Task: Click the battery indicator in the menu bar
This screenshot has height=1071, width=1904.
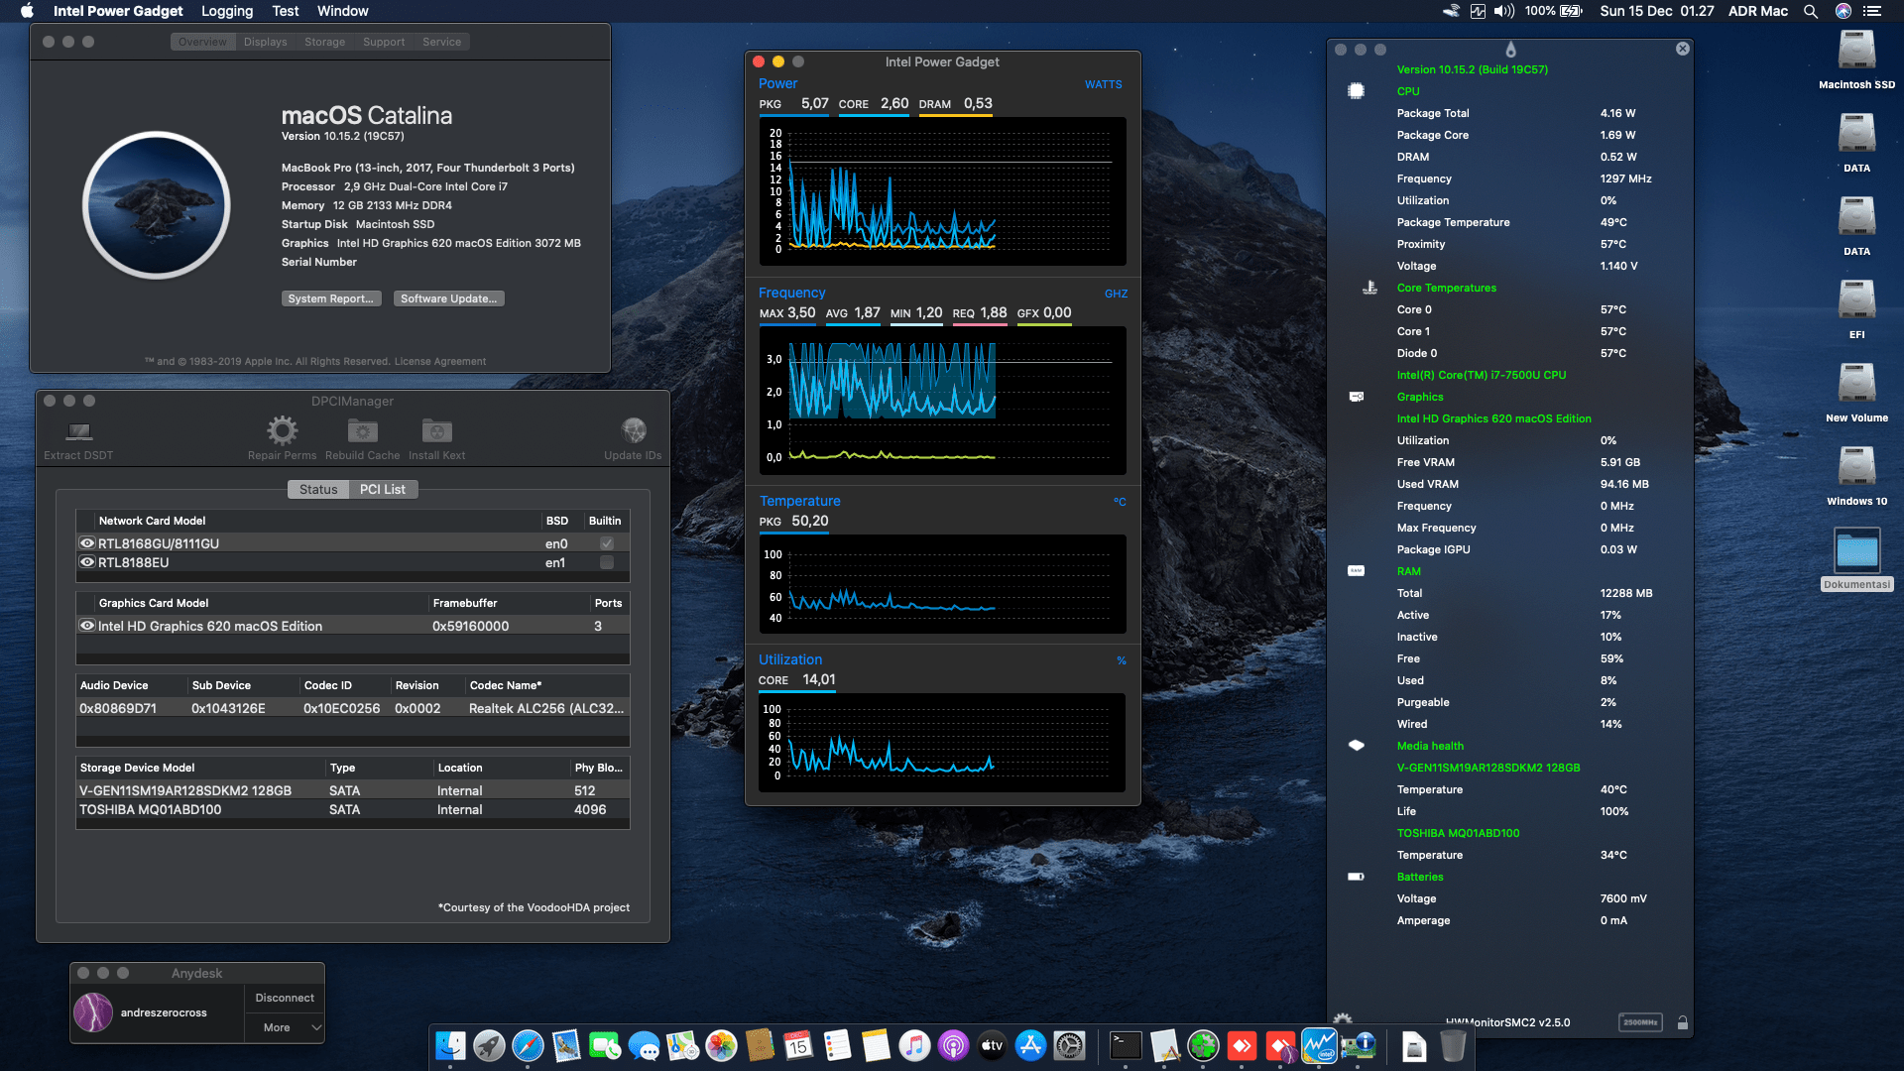Action: [x=1570, y=11]
